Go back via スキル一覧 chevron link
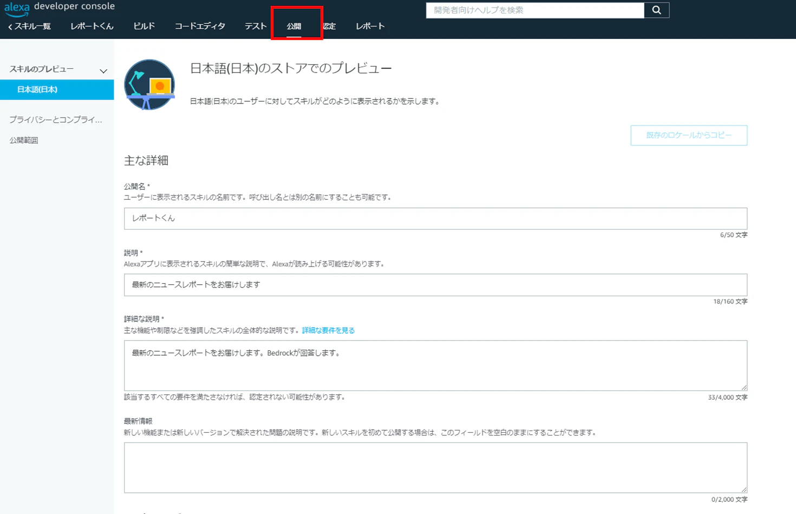The image size is (796, 514). 29,26
